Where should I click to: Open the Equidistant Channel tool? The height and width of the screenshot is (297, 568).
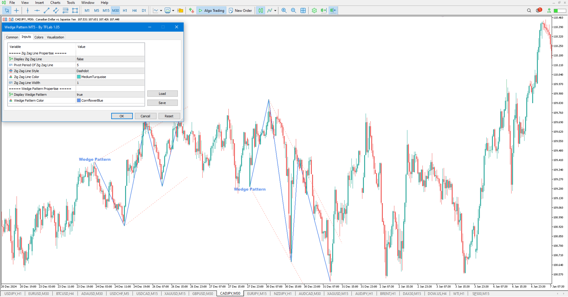click(x=56, y=10)
